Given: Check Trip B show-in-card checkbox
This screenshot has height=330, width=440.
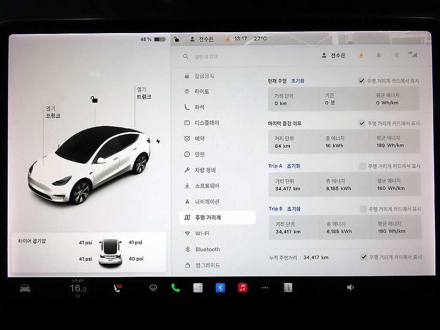Looking at the screenshot, I should (x=363, y=209).
